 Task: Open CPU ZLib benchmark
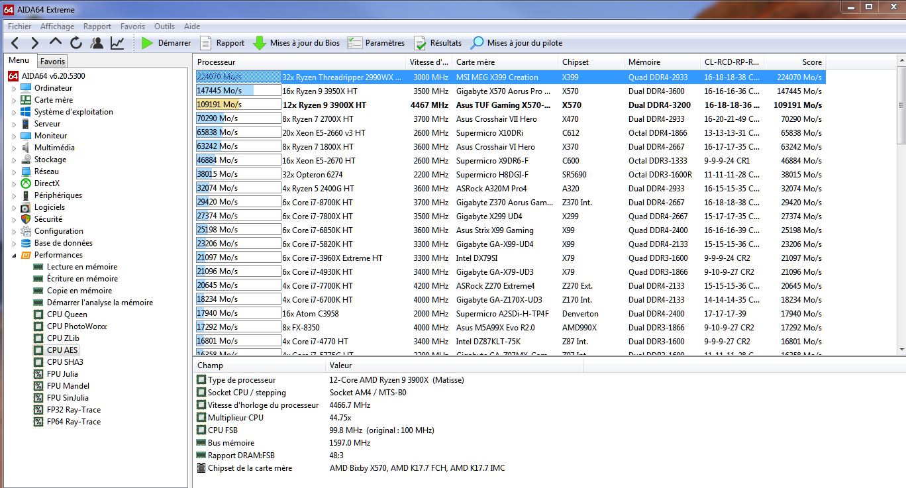pos(63,338)
